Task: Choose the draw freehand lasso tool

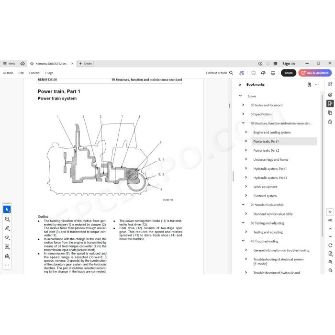Action: point(7,237)
